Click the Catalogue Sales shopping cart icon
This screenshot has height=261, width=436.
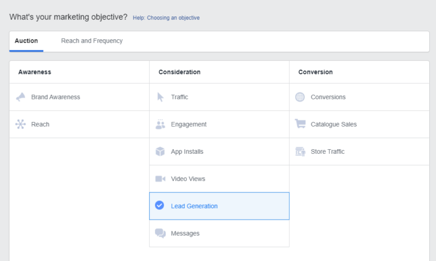click(x=300, y=124)
